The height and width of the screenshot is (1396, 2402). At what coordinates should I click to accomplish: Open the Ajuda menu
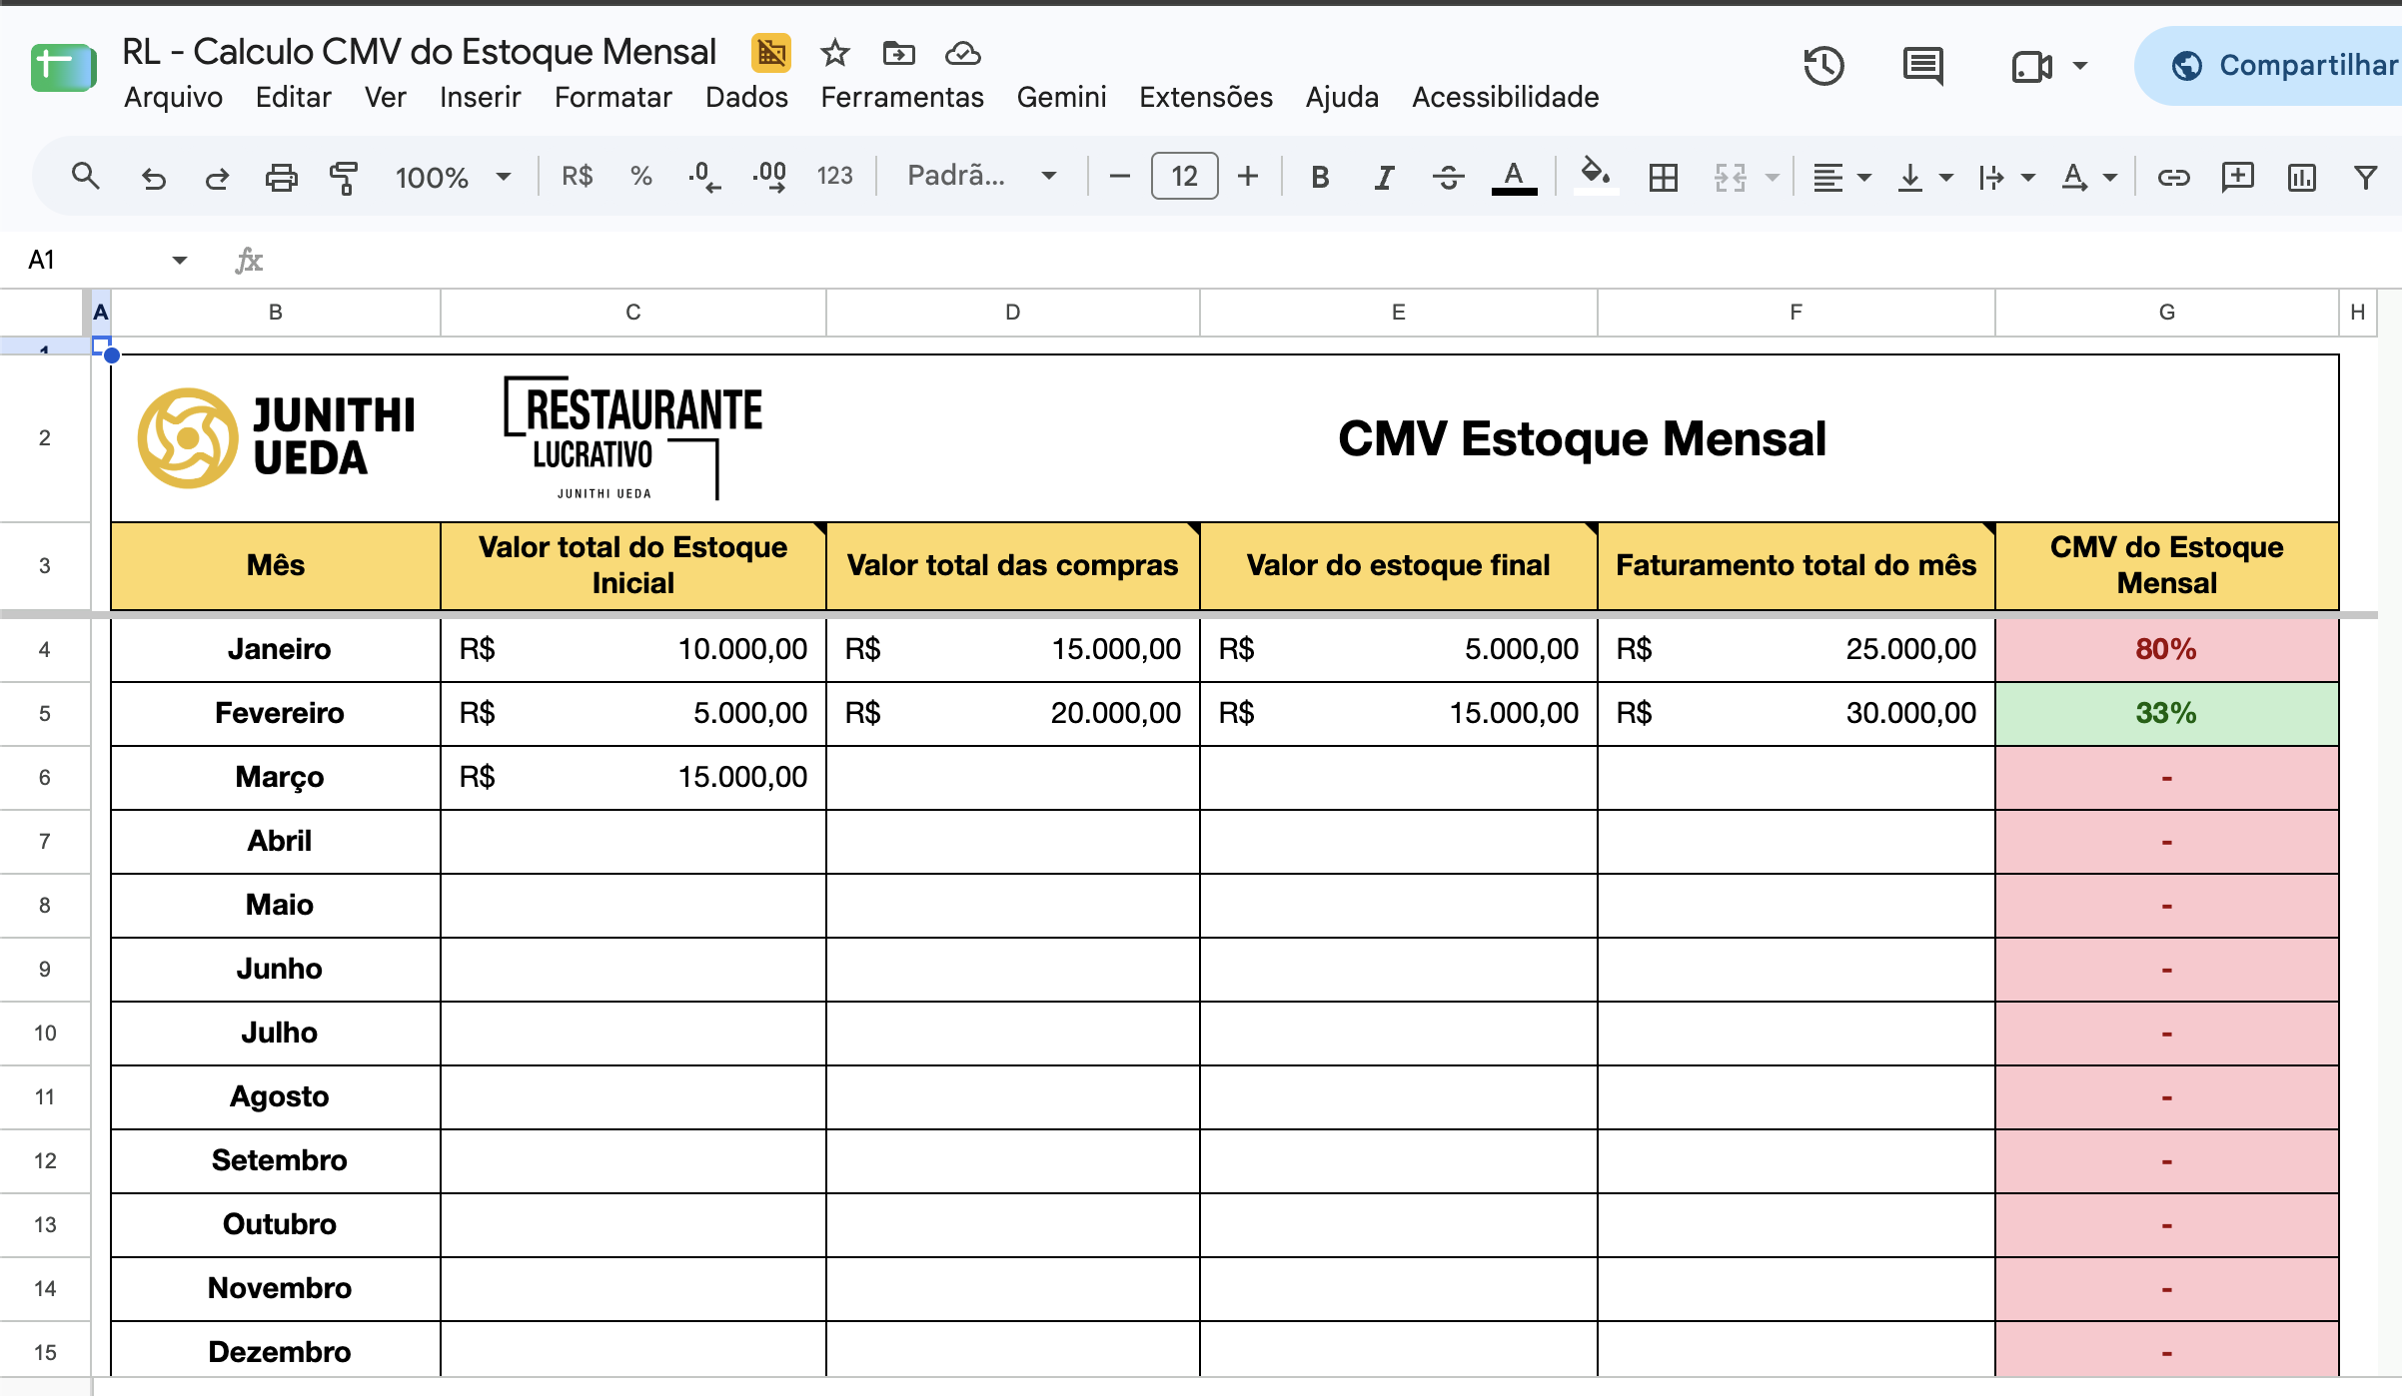coord(1342,97)
